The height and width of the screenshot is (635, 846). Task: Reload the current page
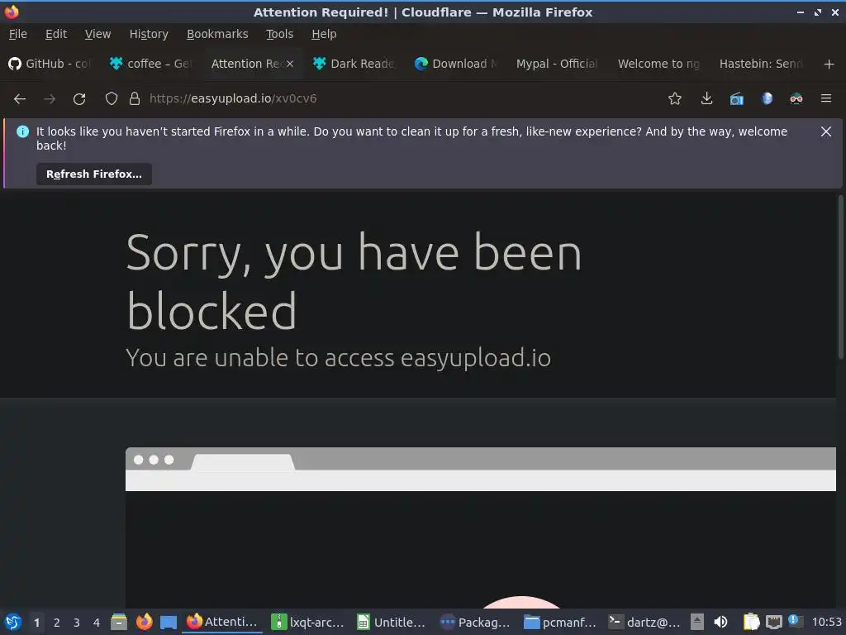79,99
